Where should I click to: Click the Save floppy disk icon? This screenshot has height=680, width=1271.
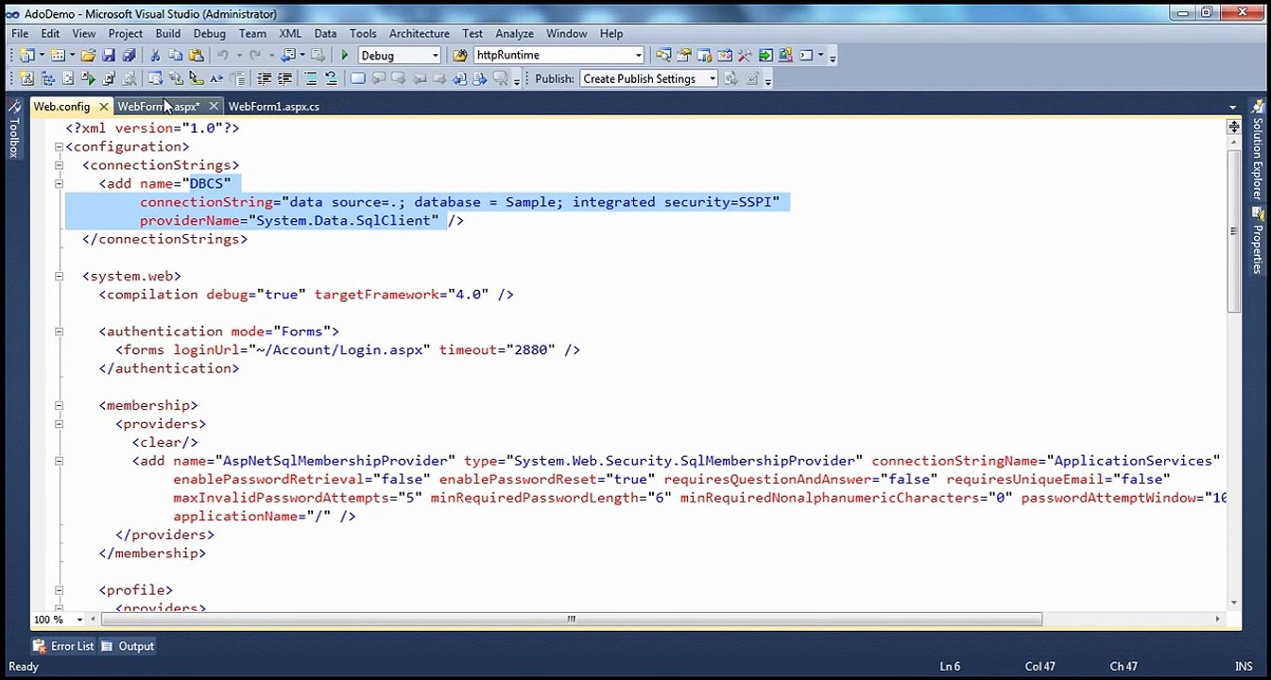109,56
